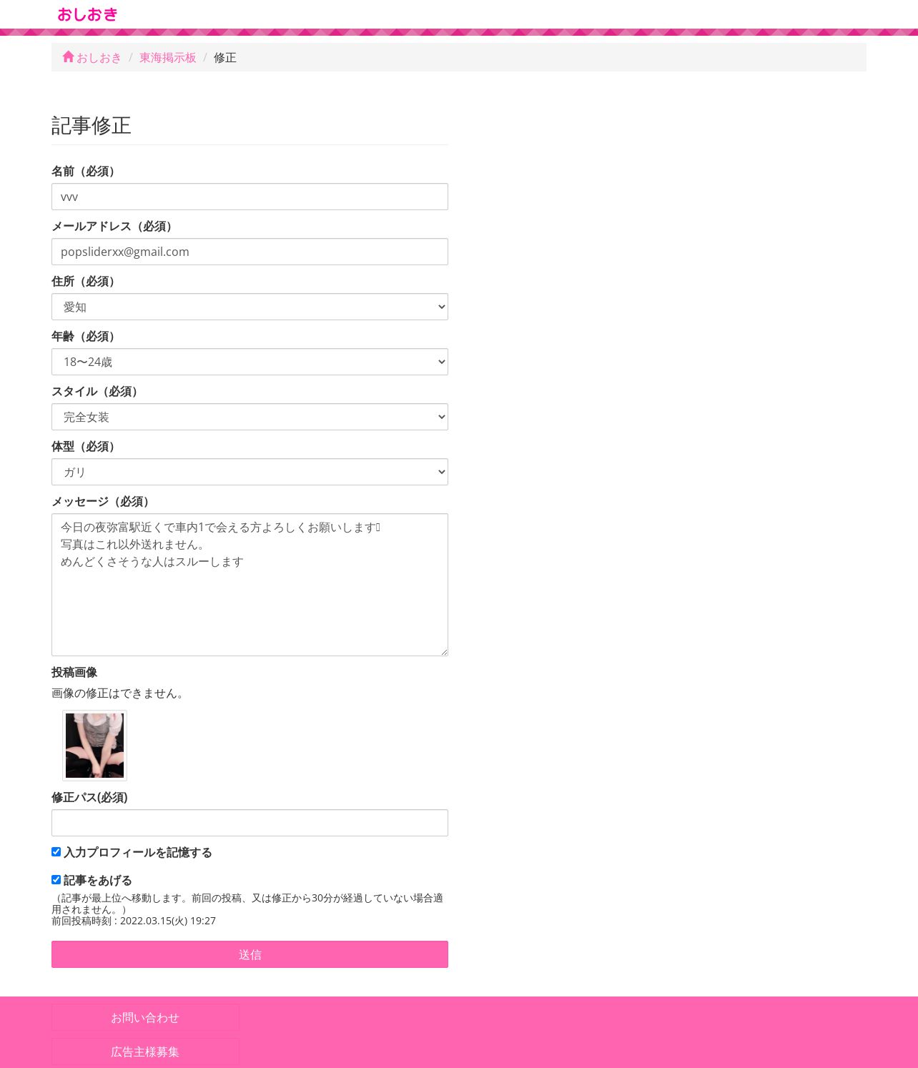Go to 東海掲示板 breadcrumb link
918x1068 pixels.
167,57
